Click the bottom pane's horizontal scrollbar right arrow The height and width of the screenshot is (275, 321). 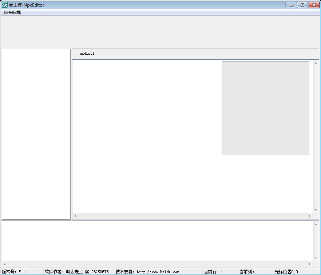(x=309, y=264)
